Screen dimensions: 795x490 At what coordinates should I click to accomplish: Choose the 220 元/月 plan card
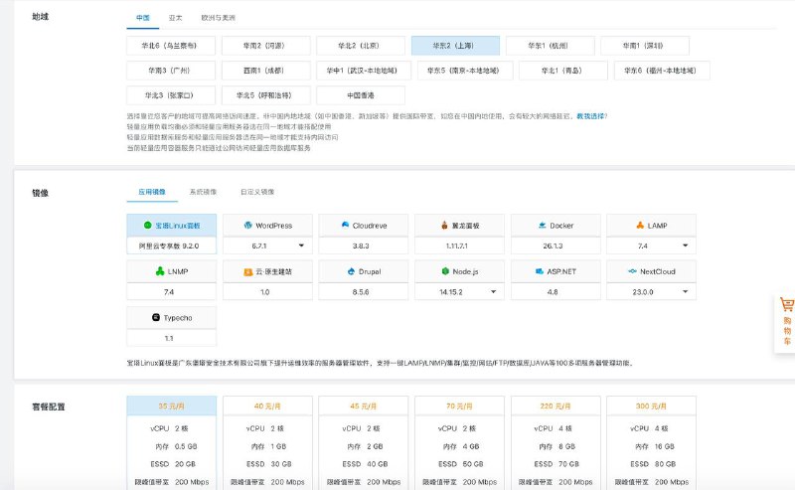tap(556, 443)
